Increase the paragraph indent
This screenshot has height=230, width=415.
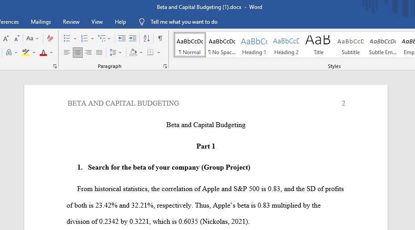pos(133,38)
